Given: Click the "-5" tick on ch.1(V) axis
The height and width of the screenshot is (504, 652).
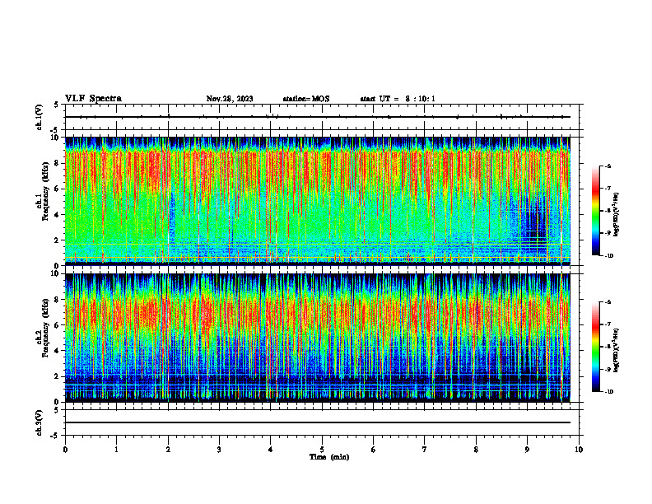Looking at the screenshot, I should [55, 131].
